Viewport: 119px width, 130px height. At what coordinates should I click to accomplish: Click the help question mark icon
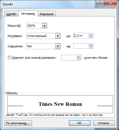point(100,3)
